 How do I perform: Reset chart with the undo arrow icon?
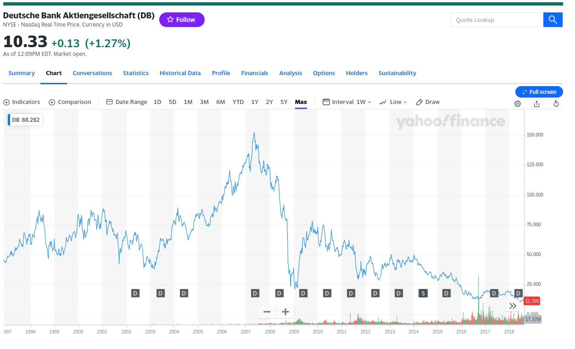556,104
